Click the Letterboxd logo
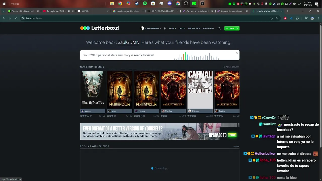The height and width of the screenshot is (181, 322). (x=99, y=28)
